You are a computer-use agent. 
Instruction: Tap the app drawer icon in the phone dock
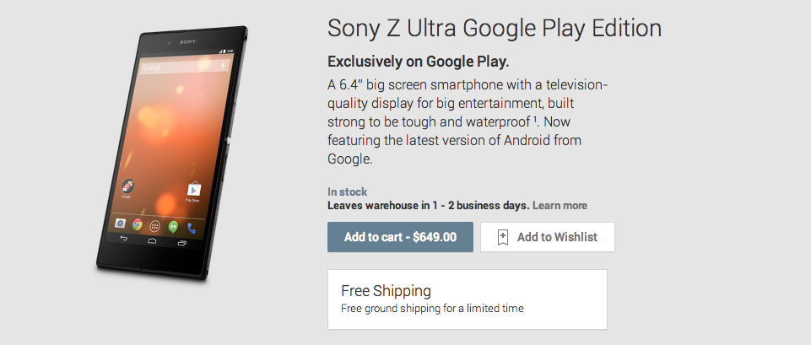click(x=155, y=226)
